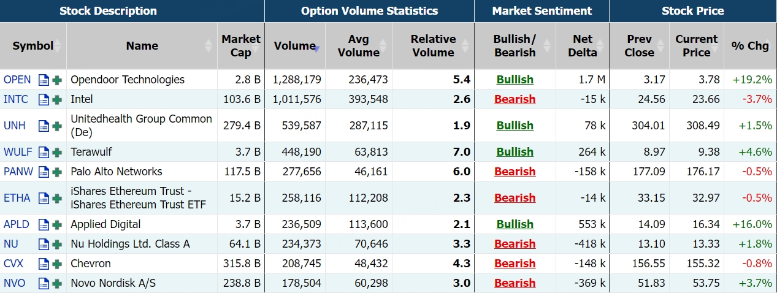The width and height of the screenshot is (777, 293).
Task: Sort table by Prev Close column
Action: coord(639,46)
